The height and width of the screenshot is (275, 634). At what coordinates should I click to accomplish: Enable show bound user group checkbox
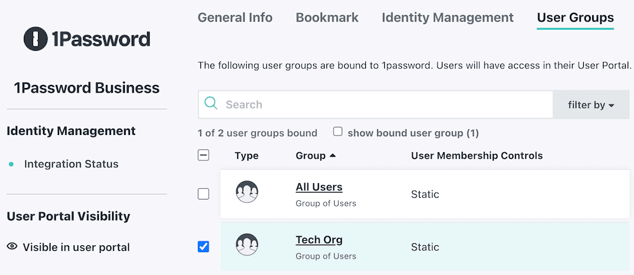pyautogui.click(x=338, y=132)
